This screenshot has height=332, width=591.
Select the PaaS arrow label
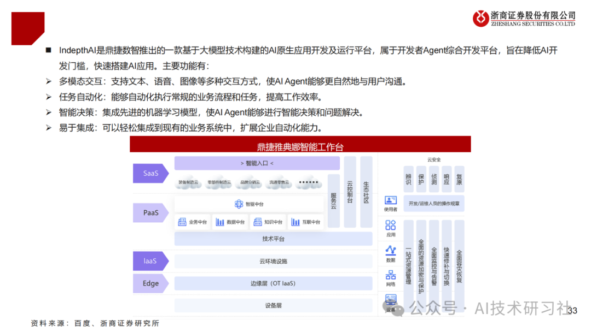pos(150,212)
